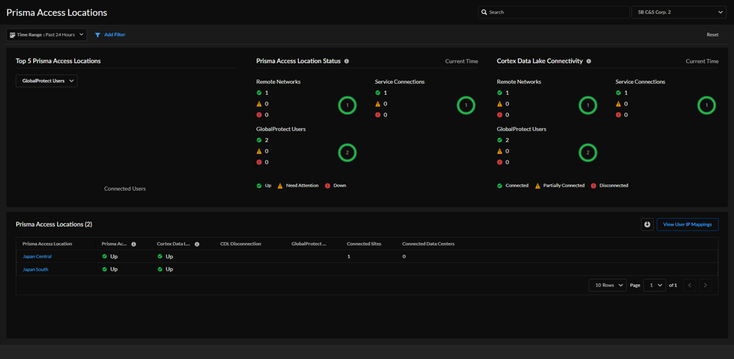Click info icon next to Prisma Access Location Status
The width and height of the screenshot is (734, 359).
tap(347, 61)
